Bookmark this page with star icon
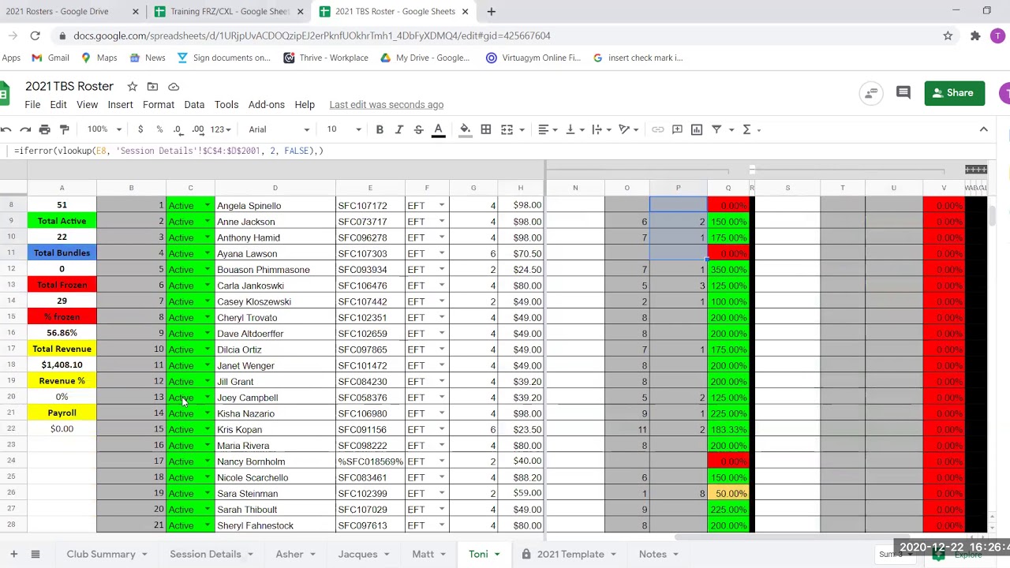The height and width of the screenshot is (568, 1010). [948, 35]
